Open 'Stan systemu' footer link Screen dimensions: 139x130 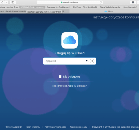click(x=33, y=127)
